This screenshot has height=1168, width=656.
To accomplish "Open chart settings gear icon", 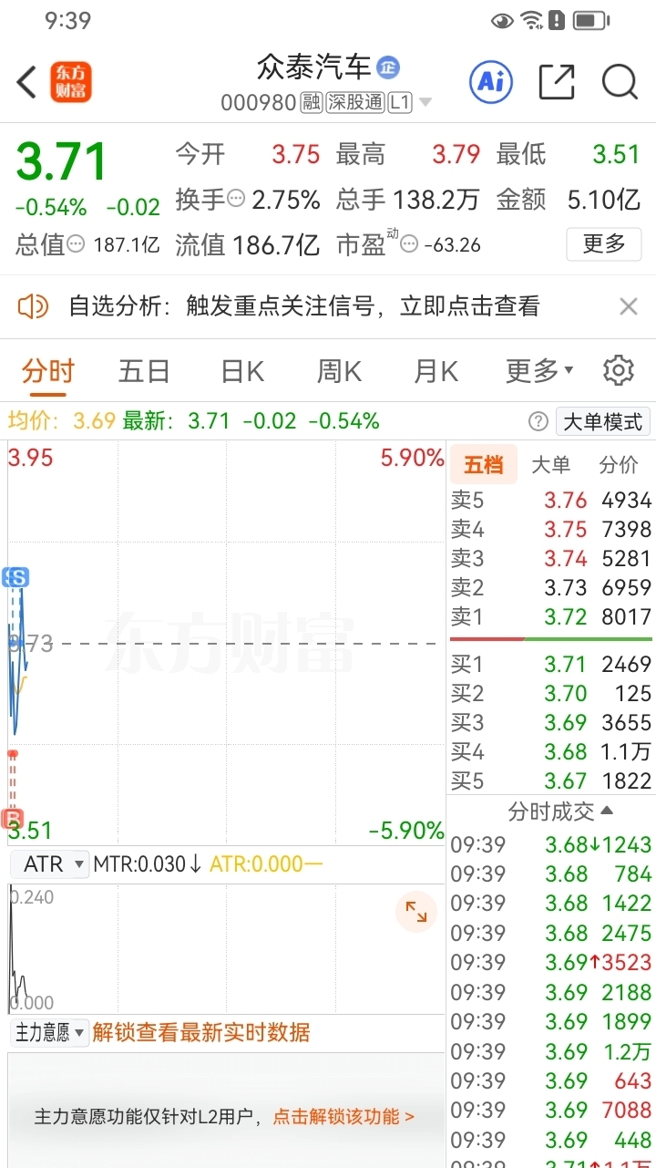I will pos(619,370).
